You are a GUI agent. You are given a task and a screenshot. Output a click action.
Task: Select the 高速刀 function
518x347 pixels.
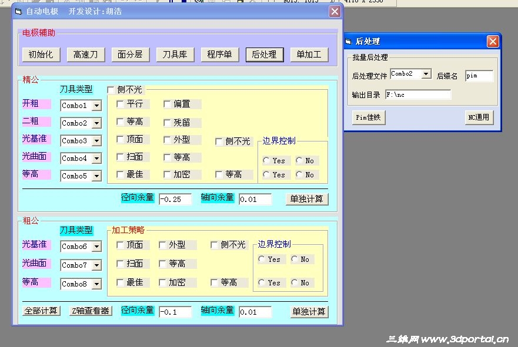[86, 54]
